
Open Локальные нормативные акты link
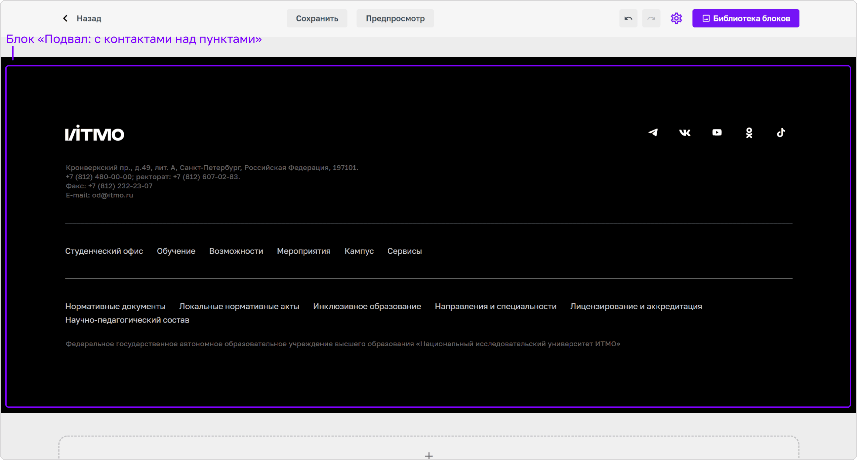239,306
